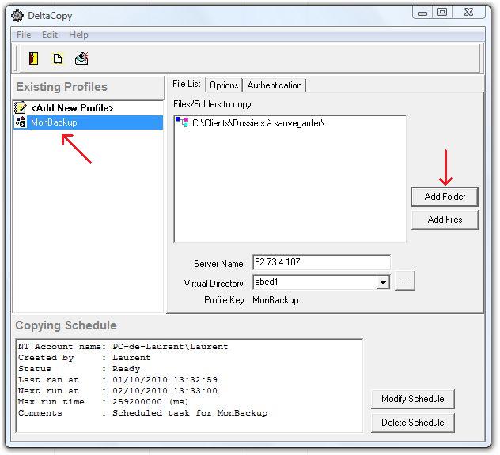This screenshot has width=500, height=455.
Task: Click the Modify Schedule button
Action: click(x=413, y=399)
